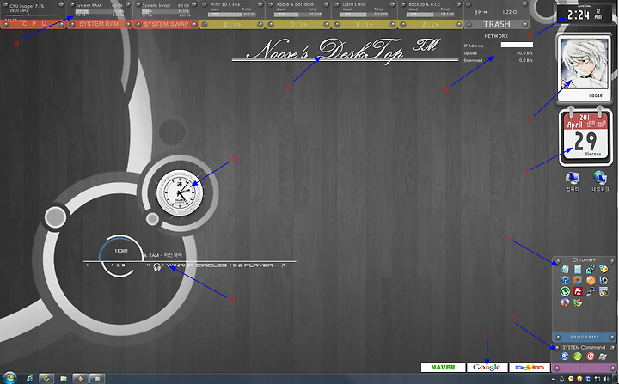Click the Noose avatar picture widget
This screenshot has height=384, width=619.
(x=585, y=70)
